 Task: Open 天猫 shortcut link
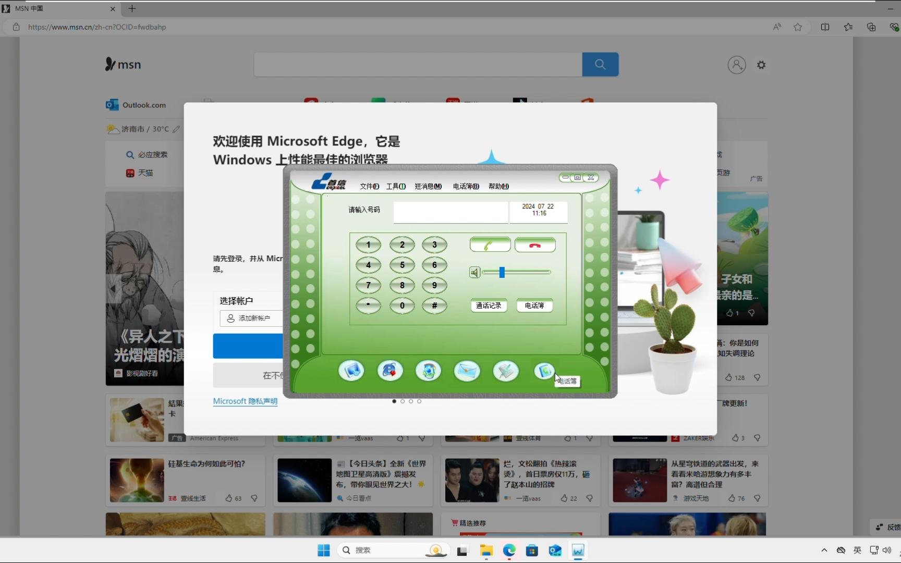pyautogui.click(x=140, y=173)
